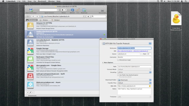Open the path dropdown /usr/home/dkocher/cyberduck.ch

click(x=63, y=16)
